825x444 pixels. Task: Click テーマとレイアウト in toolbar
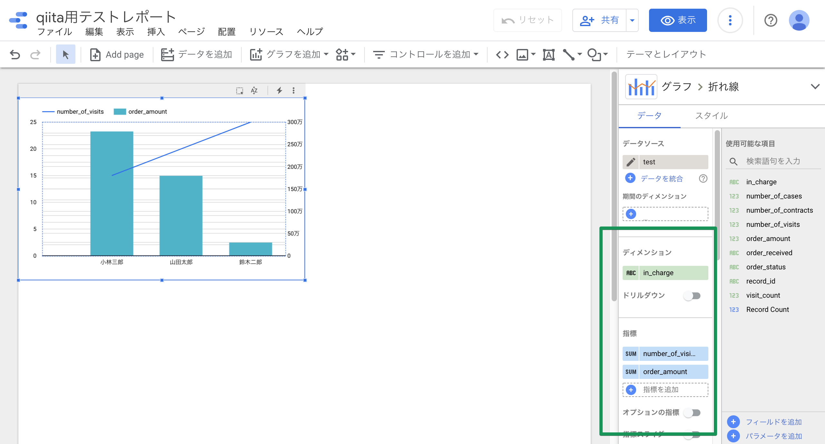(x=666, y=54)
